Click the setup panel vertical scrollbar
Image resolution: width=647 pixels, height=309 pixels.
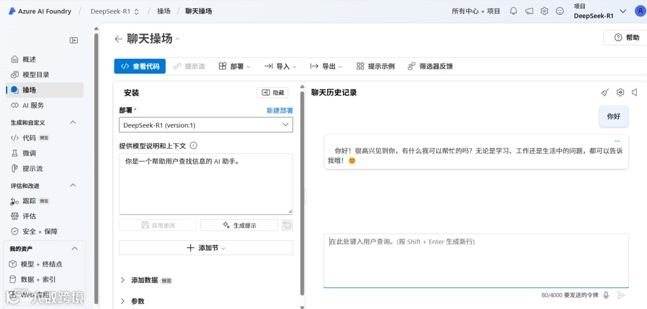tap(303, 193)
